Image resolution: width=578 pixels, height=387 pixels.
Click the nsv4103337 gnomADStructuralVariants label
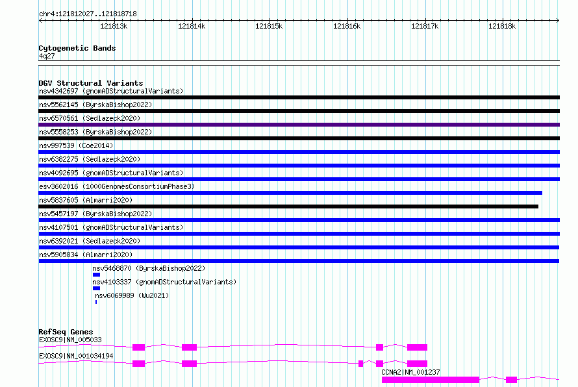click(x=164, y=282)
